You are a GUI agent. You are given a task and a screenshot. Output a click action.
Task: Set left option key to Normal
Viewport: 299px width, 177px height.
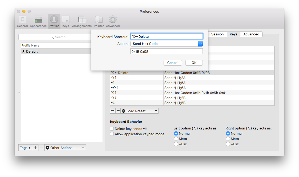[x=176, y=133]
